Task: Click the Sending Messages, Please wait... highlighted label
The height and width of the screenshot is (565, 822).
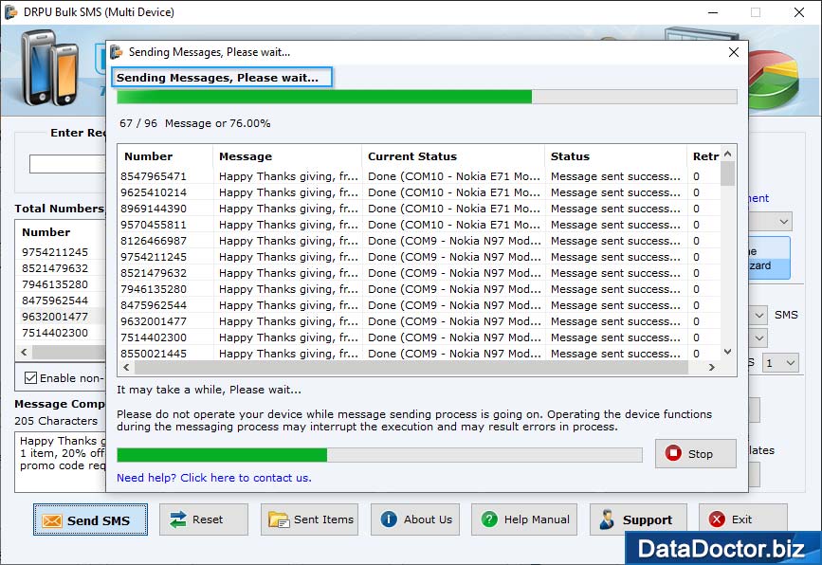Action: click(222, 77)
